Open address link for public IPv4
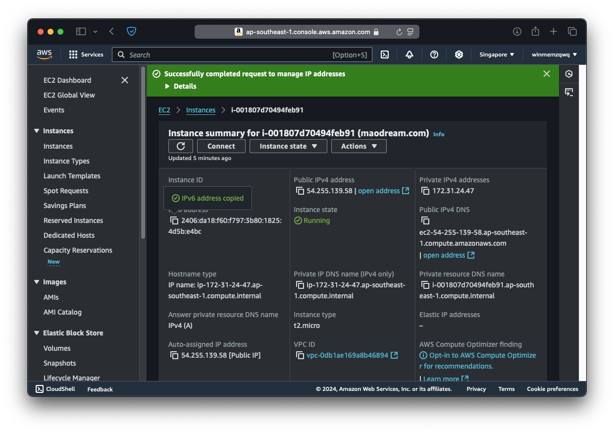 coord(384,191)
